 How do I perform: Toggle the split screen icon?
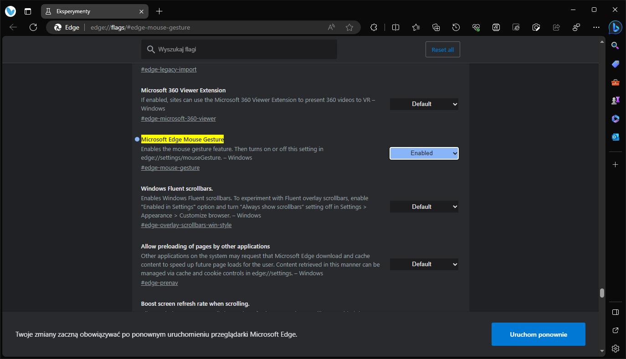coord(395,27)
